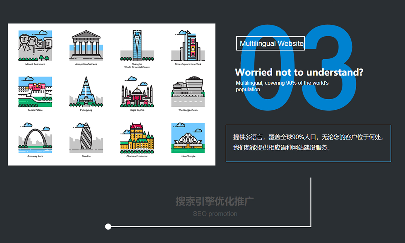Click the Gateway Arch icon

(35, 138)
